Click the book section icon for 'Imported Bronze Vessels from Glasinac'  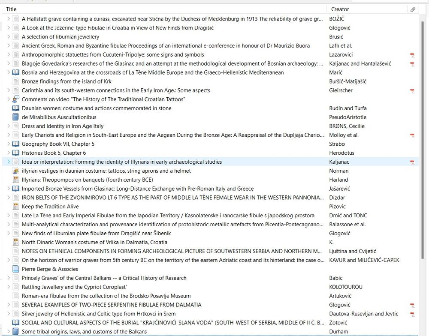pyautogui.click(x=16, y=189)
